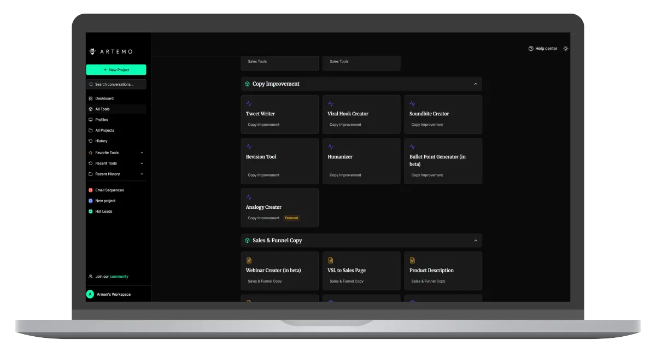Open the Product Description card
The width and height of the screenshot is (656, 357).
[x=443, y=271]
